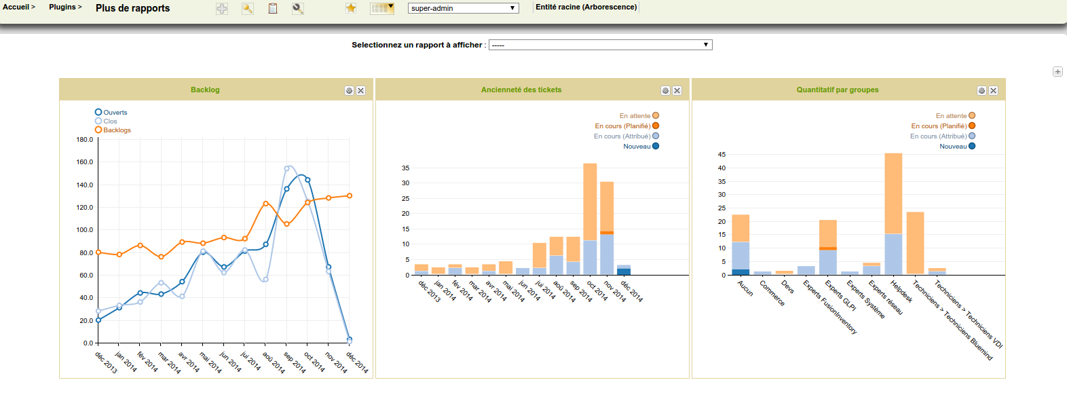Image resolution: width=1067 pixels, height=397 pixels.
Task: Toggle the Backlogs series in legend
Action: [98, 130]
